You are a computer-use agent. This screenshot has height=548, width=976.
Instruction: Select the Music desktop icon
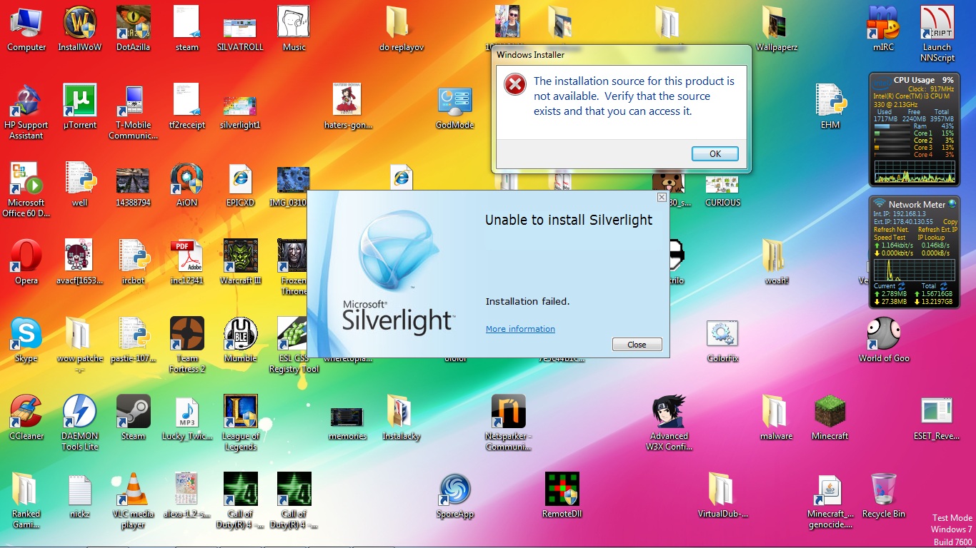tap(294, 29)
